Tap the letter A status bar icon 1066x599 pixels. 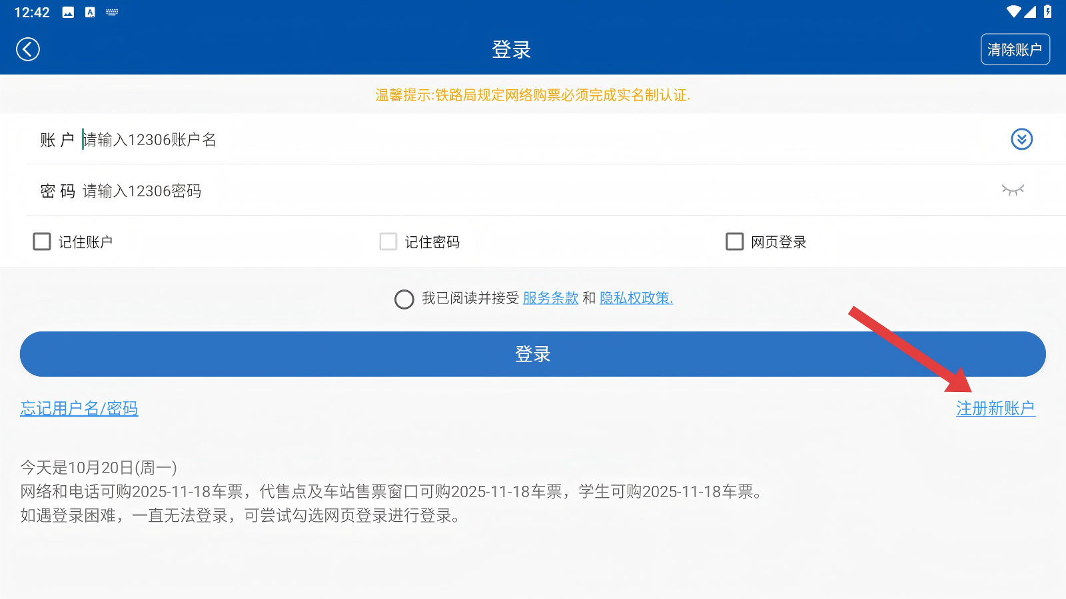pyautogui.click(x=90, y=12)
